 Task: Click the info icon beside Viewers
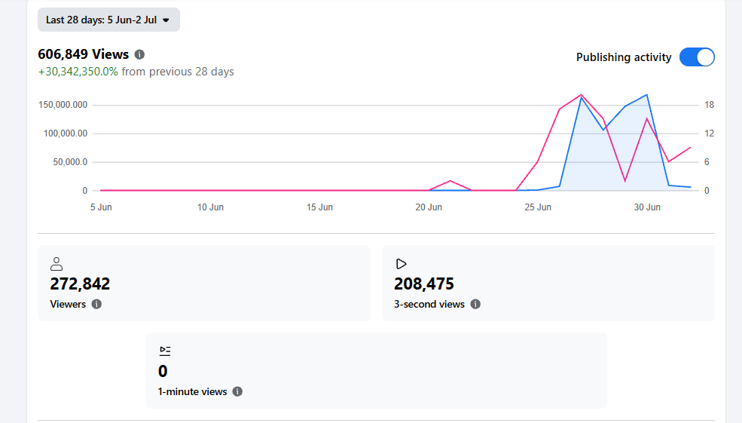point(96,304)
